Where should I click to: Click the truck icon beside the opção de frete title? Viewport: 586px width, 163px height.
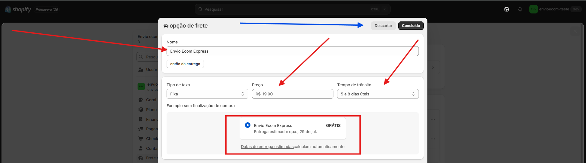click(x=166, y=26)
